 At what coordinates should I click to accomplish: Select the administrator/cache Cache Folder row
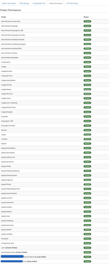54,252
